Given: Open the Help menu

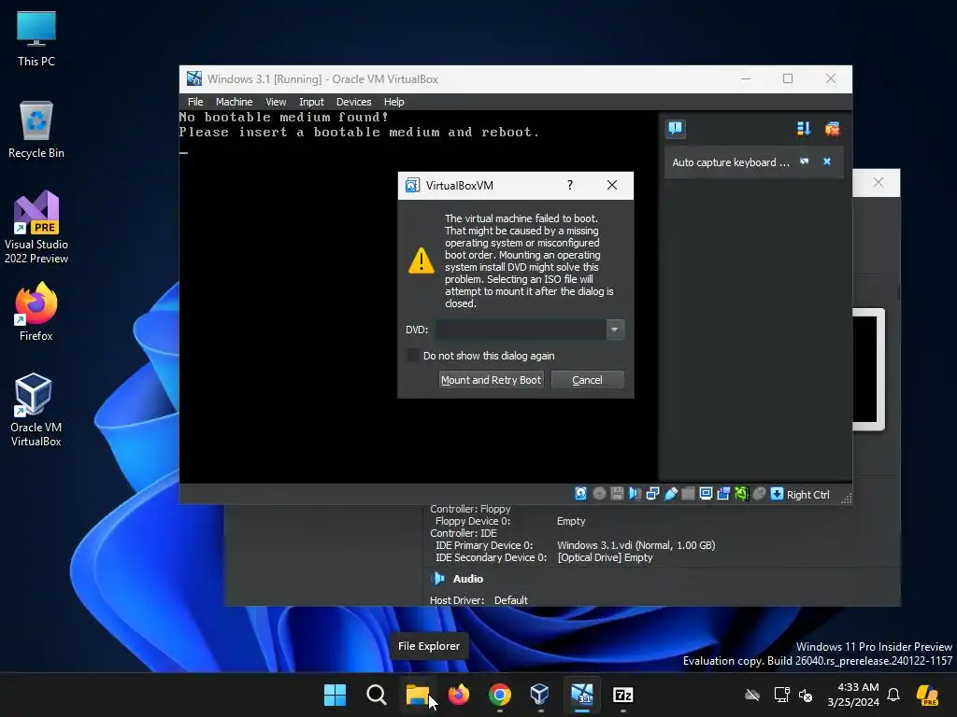Looking at the screenshot, I should pyautogui.click(x=393, y=102).
